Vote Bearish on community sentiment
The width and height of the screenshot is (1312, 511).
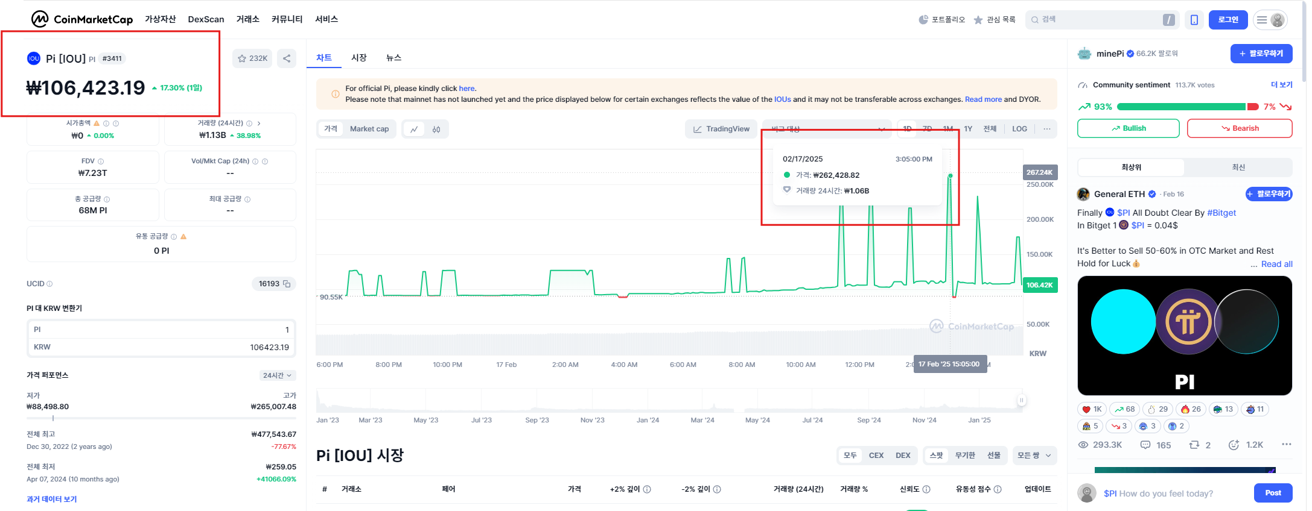(x=1240, y=128)
